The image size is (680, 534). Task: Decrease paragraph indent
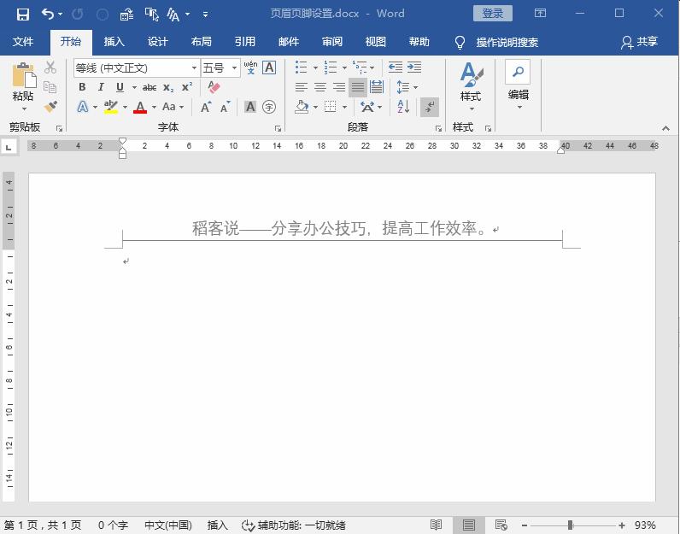point(395,67)
